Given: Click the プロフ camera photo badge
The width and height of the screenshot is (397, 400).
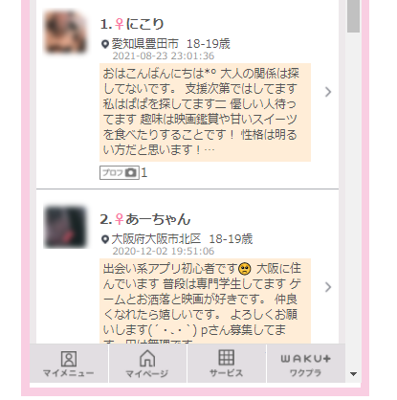Looking at the screenshot, I should (x=120, y=173).
